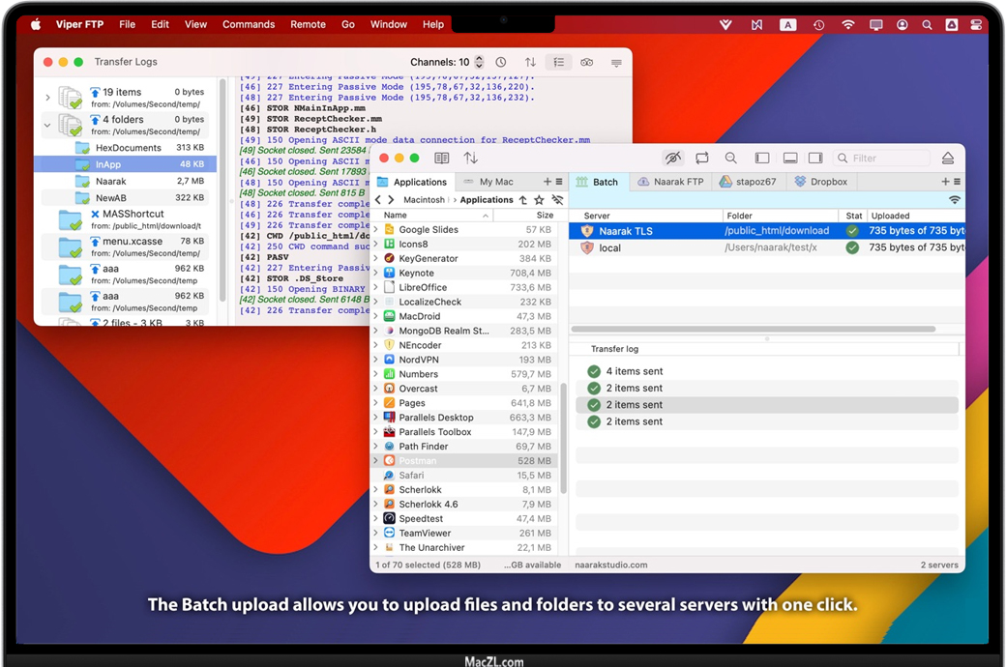Click the sync/refresh arrows toolbar icon
The width and height of the screenshot is (1006, 667).
(x=702, y=158)
